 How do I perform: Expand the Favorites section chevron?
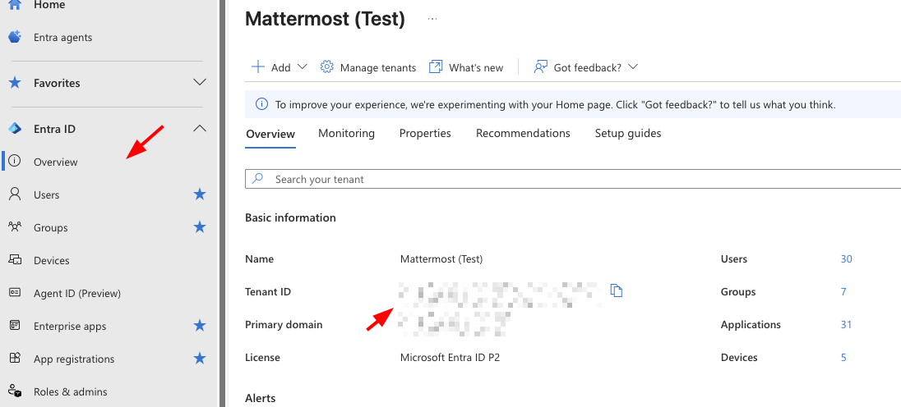coord(199,83)
